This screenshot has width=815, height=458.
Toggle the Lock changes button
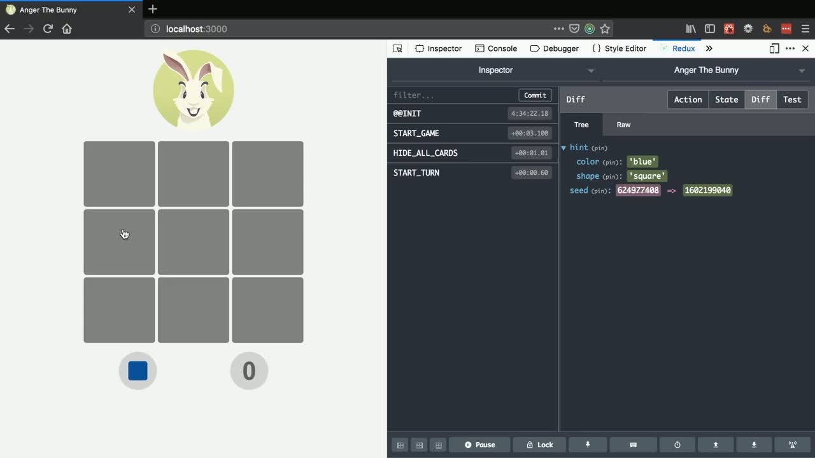[x=539, y=445]
